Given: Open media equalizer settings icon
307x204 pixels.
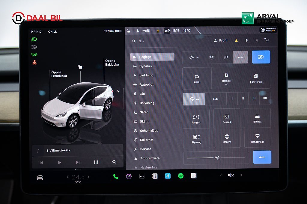Looking at the screenshot, I should [x=96, y=162].
